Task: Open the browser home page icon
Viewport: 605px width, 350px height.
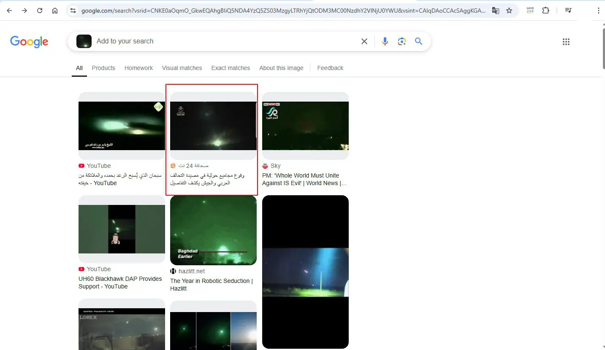Action: tap(55, 11)
